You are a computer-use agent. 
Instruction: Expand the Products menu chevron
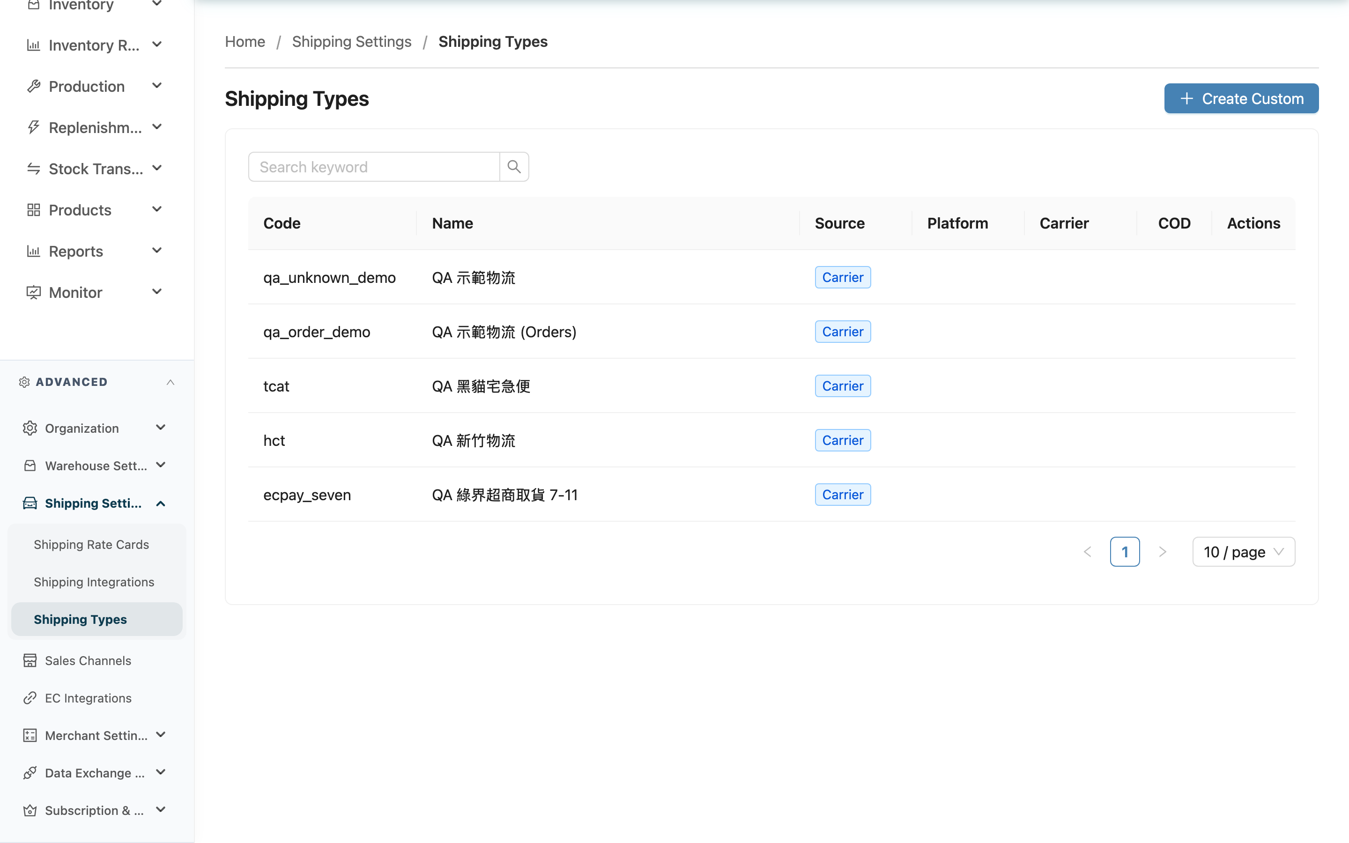tap(157, 209)
